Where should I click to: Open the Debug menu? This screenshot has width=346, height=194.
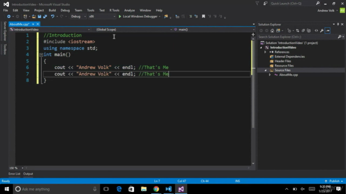[65, 10]
